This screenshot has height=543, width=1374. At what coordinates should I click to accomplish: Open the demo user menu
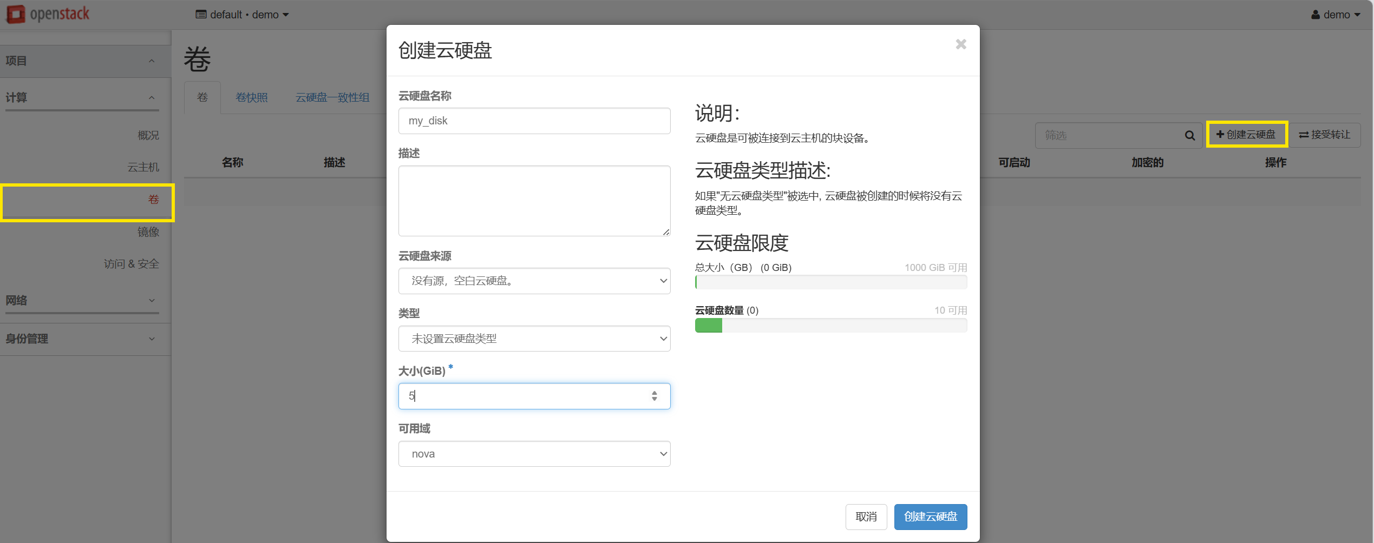tap(1336, 15)
